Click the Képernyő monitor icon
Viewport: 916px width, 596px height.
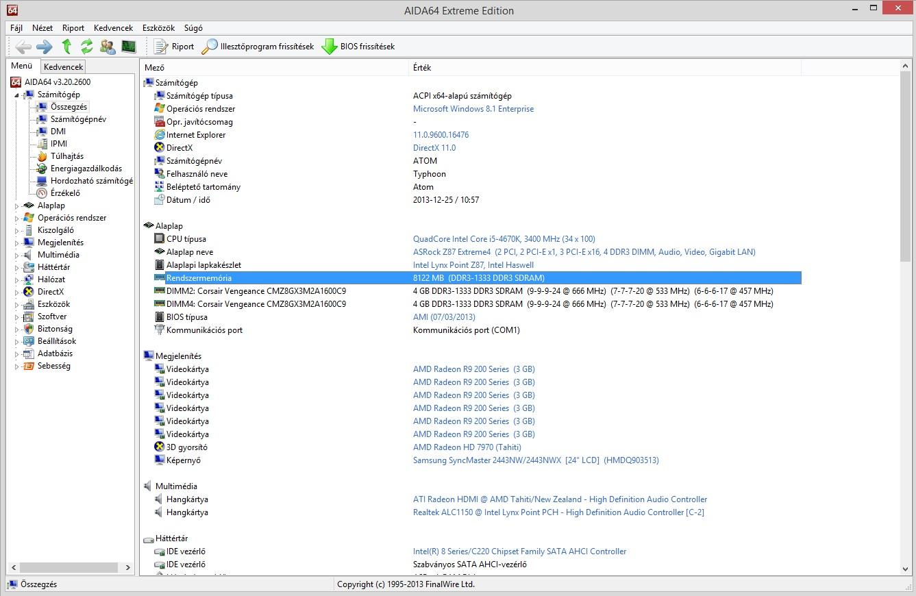click(160, 460)
